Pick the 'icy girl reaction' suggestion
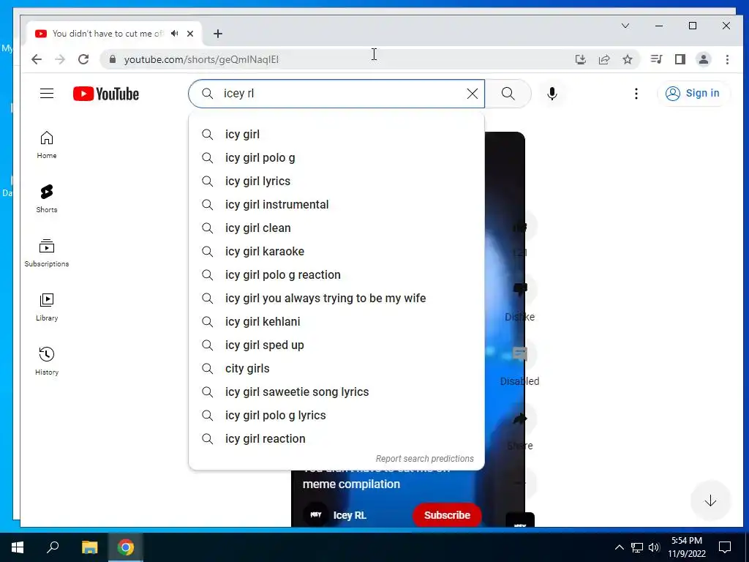This screenshot has width=749, height=562. (x=336, y=439)
